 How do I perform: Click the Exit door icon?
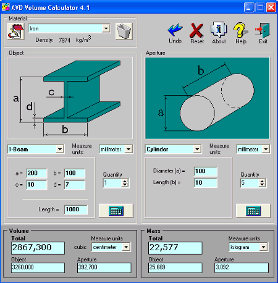(x=263, y=30)
